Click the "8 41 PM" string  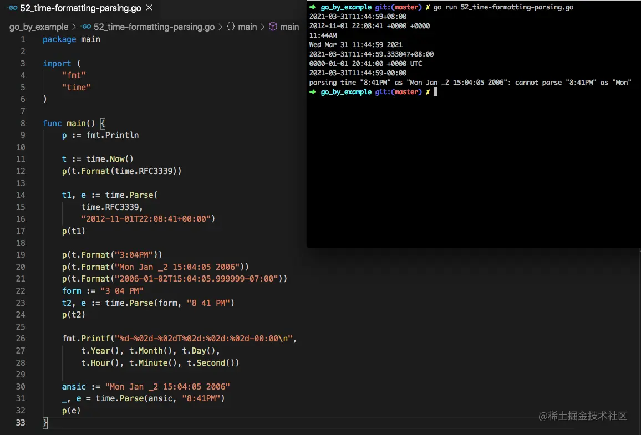[x=208, y=303]
